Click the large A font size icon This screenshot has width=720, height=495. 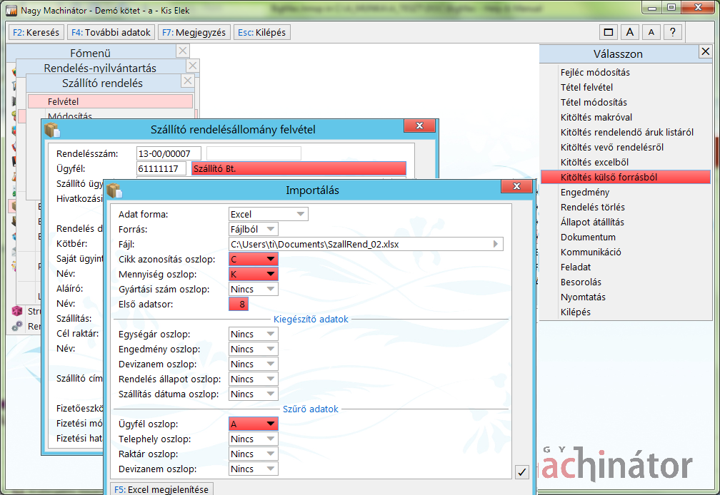point(629,32)
